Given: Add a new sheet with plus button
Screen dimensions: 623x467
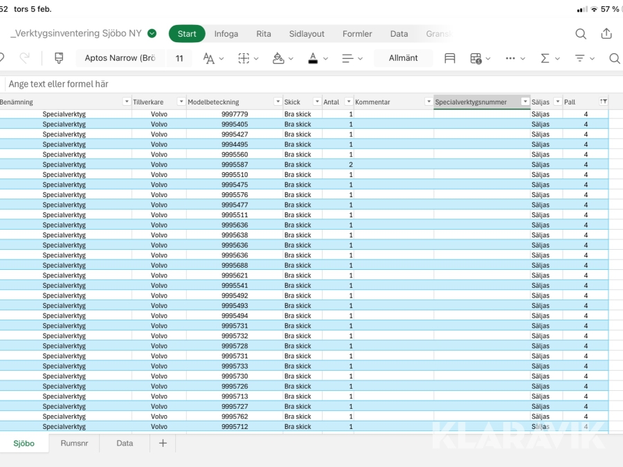Looking at the screenshot, I should coord(163,443).
